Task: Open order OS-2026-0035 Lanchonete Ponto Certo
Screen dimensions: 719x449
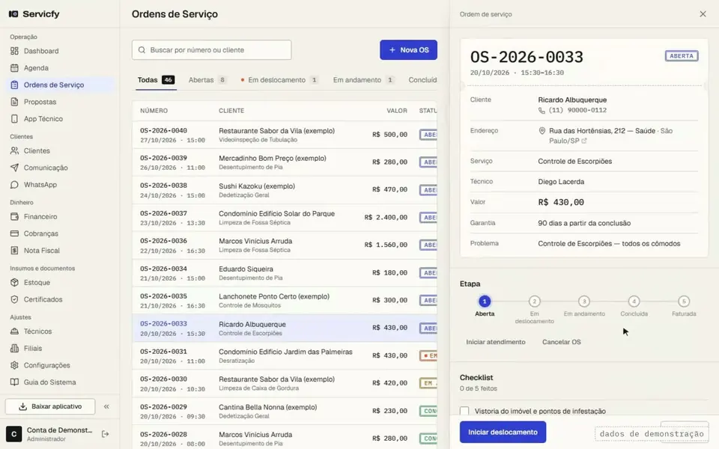Action: point(285,301)
